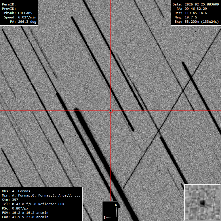Click the N label in the compass
The width and height of the screenshot is (221, 221).
point(116,205)
